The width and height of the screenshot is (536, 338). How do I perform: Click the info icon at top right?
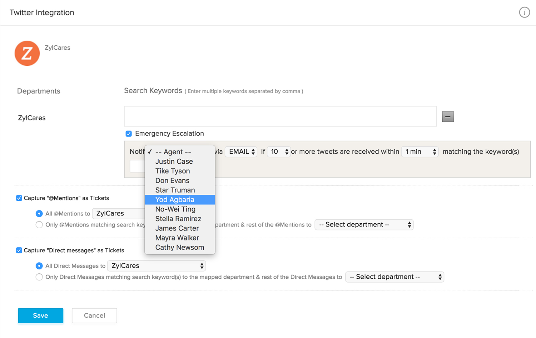[524, 13]
